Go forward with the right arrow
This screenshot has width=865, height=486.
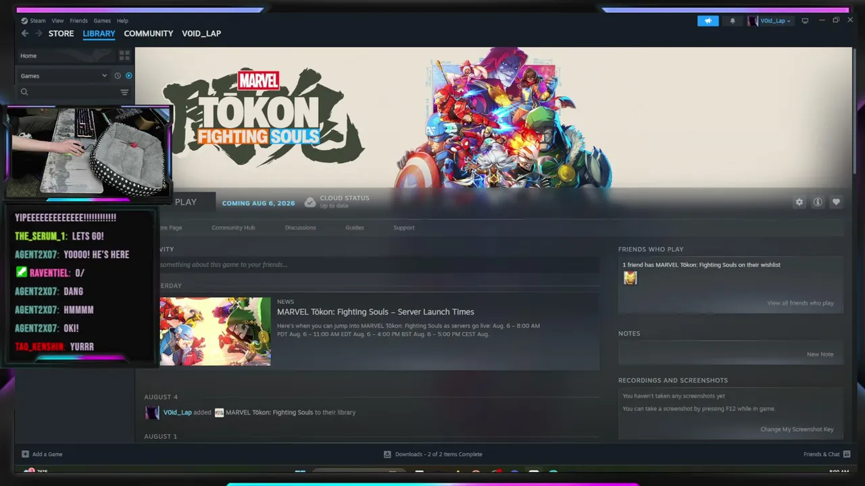[x=39, y=34]
